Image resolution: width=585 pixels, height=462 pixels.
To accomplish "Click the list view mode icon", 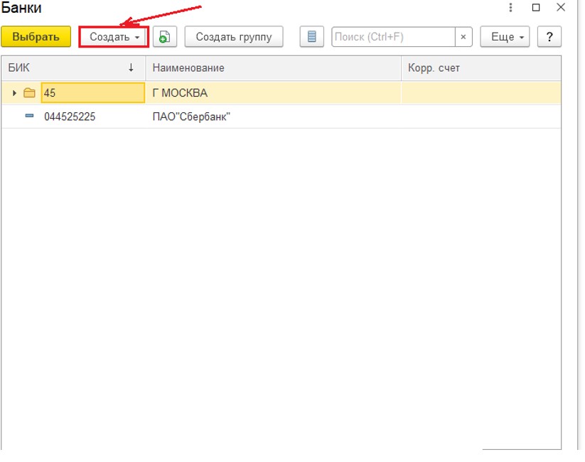I will pos(311,37).
